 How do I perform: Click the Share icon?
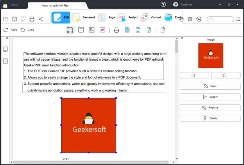[x=41, y=19]
